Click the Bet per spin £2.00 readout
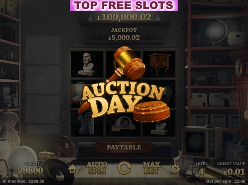Screen dimensions: 248x185 pyautogui.click(x=226, y=181)
